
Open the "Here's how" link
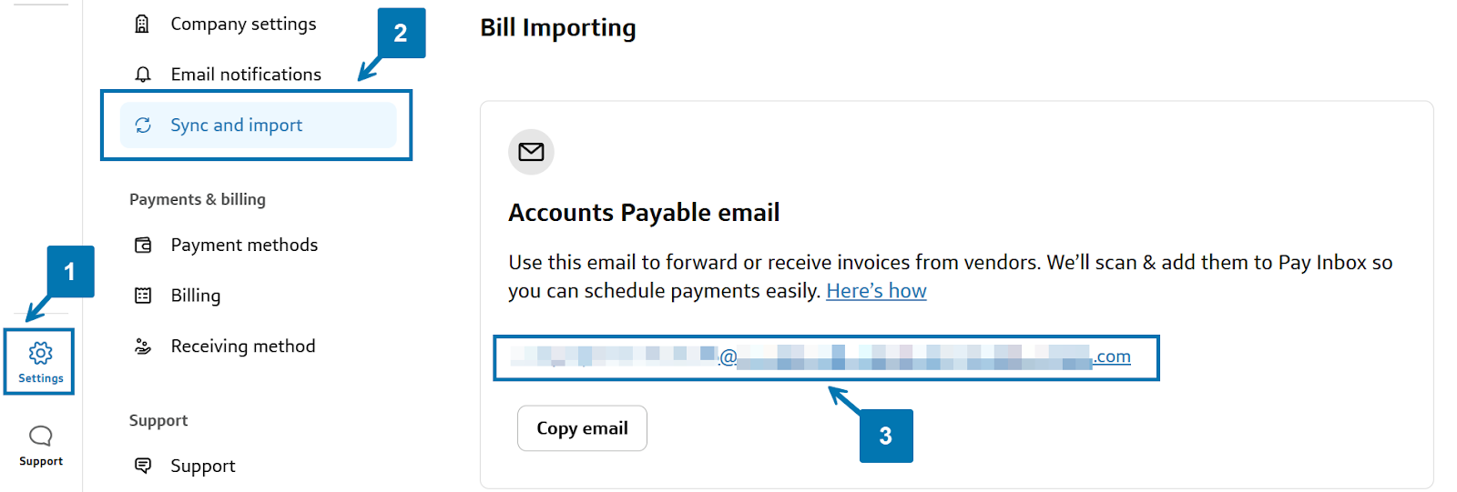click(x=876, y=291)
